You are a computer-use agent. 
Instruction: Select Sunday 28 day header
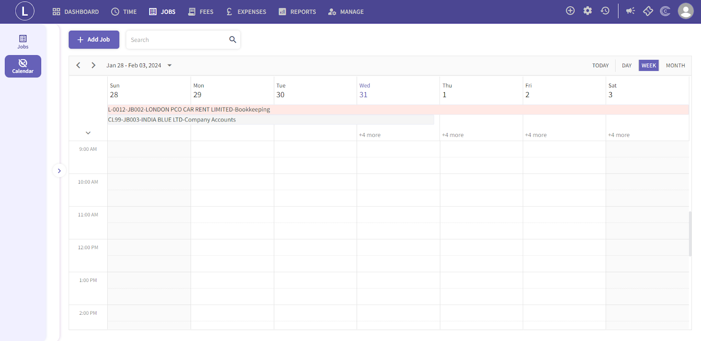click(149, 90)
